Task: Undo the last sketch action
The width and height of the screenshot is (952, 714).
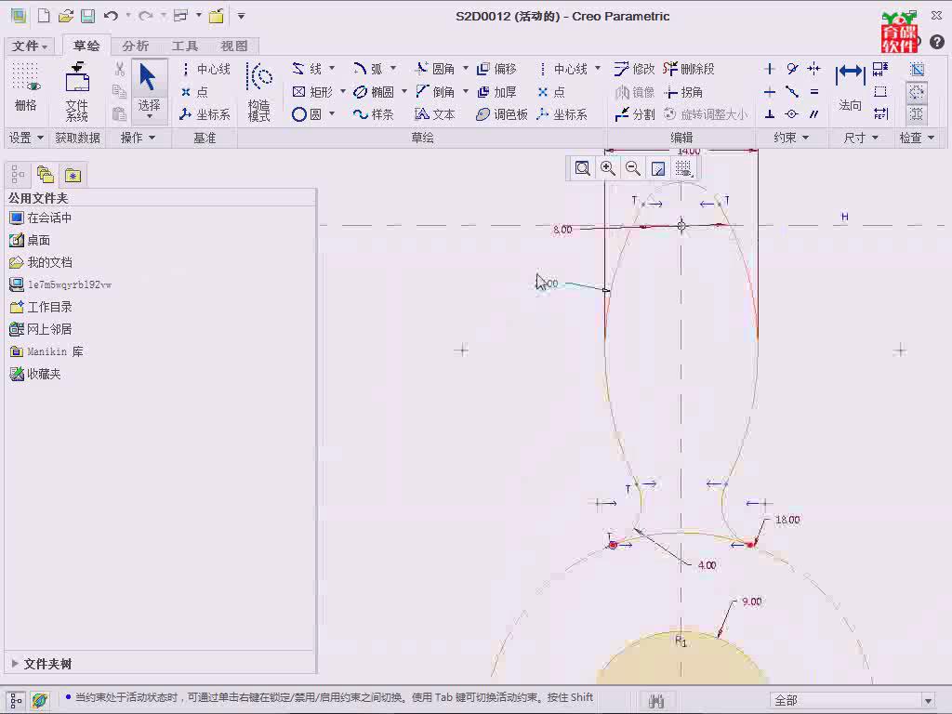Action: click(x=111, y=16)
